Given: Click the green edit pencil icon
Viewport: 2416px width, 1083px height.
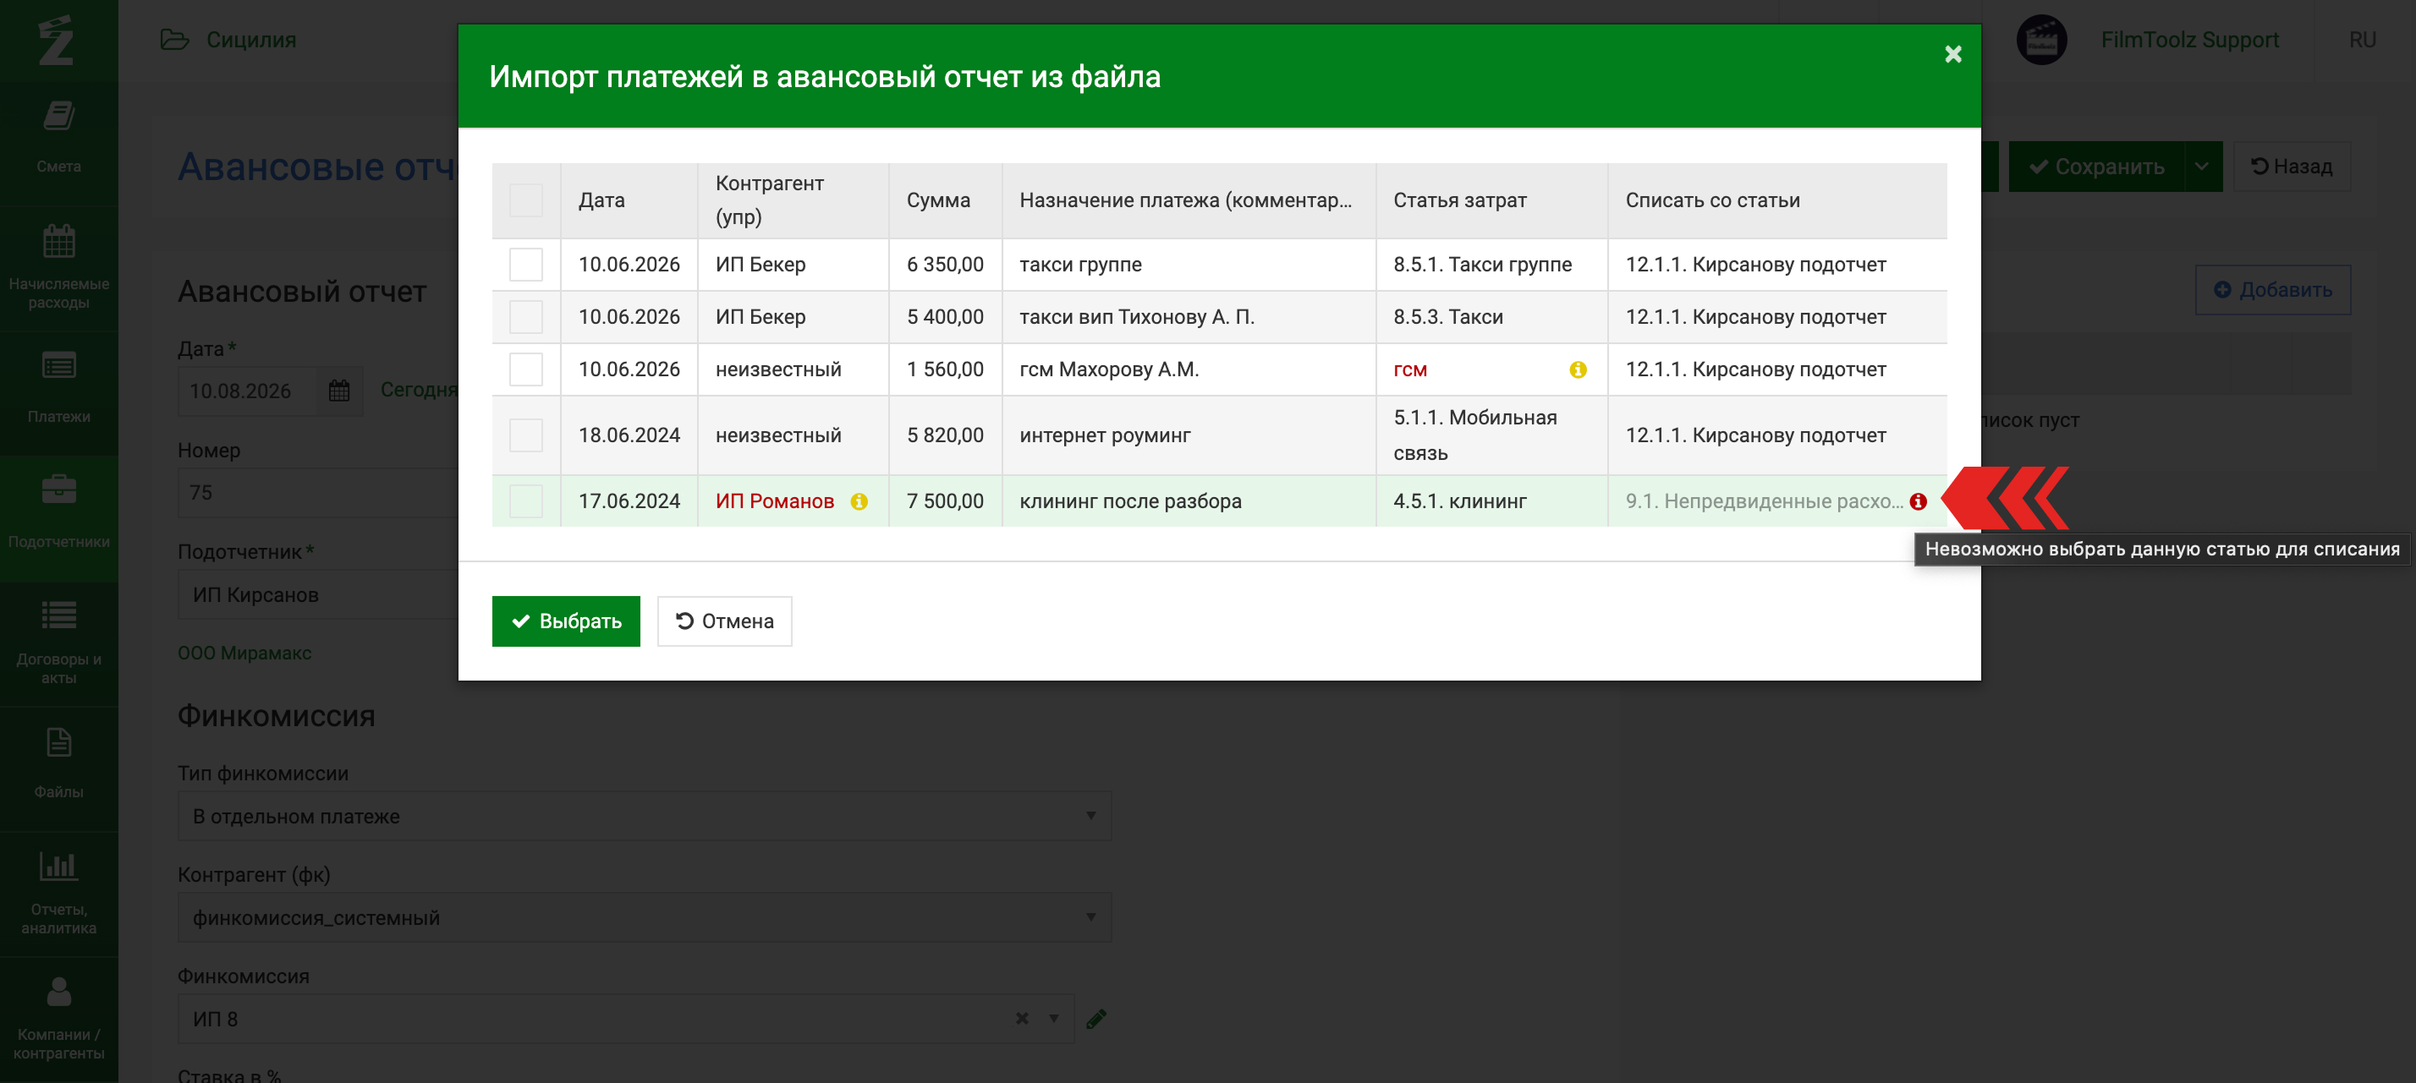Looking at the screenshot, I should tap(1095, 1018).
